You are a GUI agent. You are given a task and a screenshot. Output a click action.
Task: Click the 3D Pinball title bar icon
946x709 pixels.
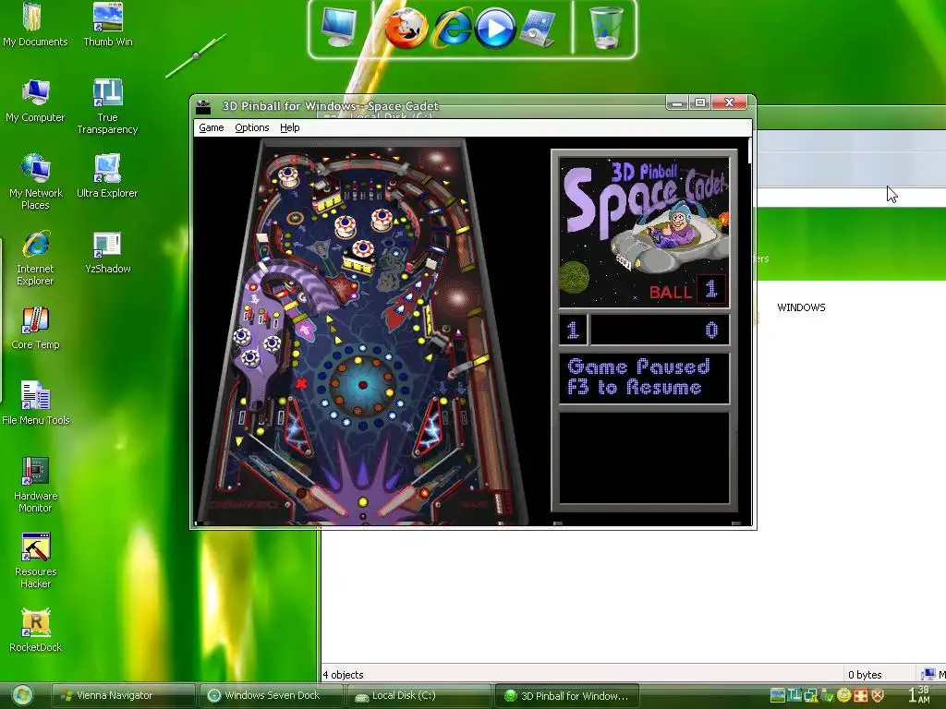point(203,106)
